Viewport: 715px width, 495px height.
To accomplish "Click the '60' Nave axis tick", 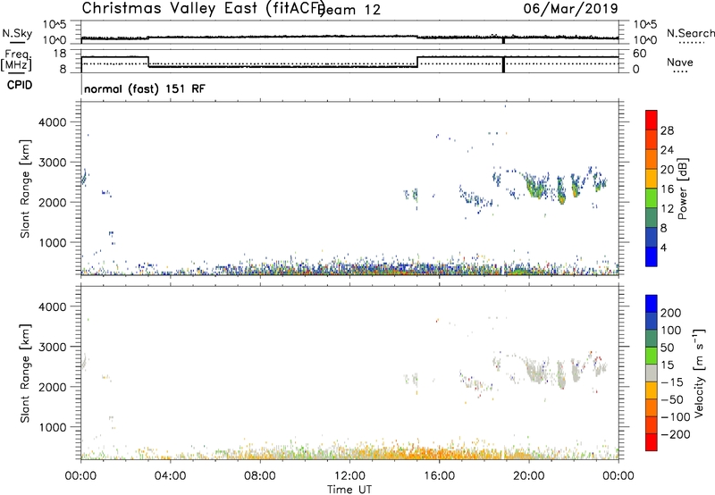I will [639, 54].
